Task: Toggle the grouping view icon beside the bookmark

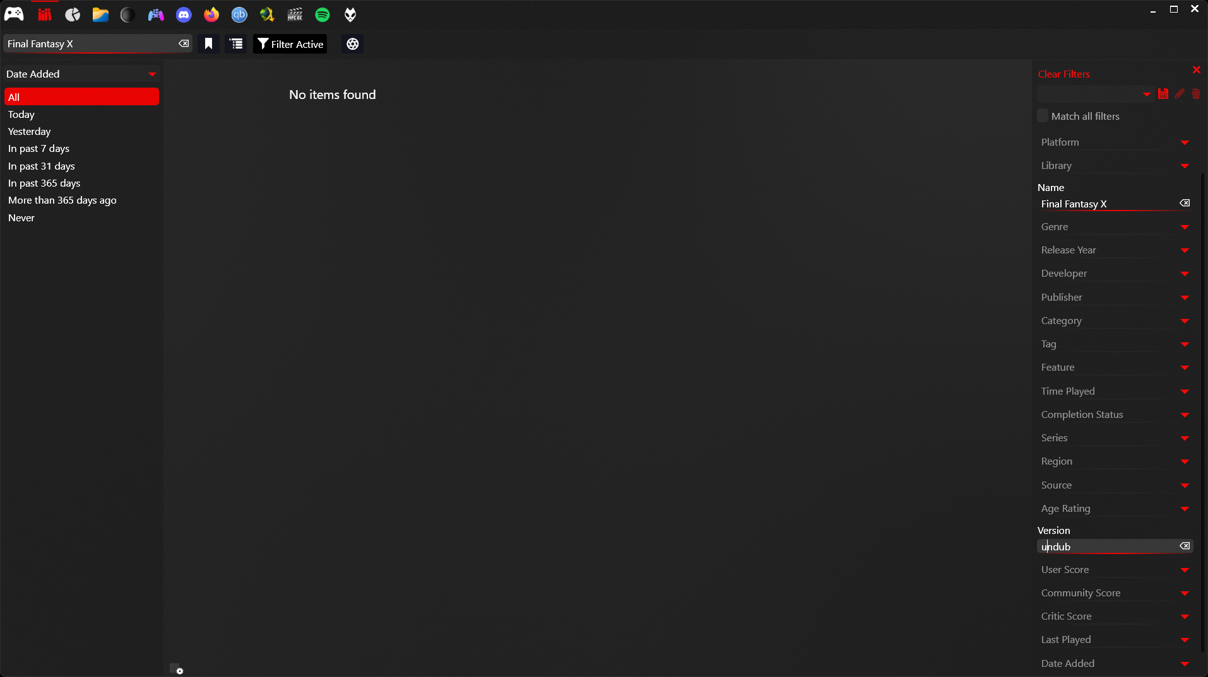Action: click(236, 43)
